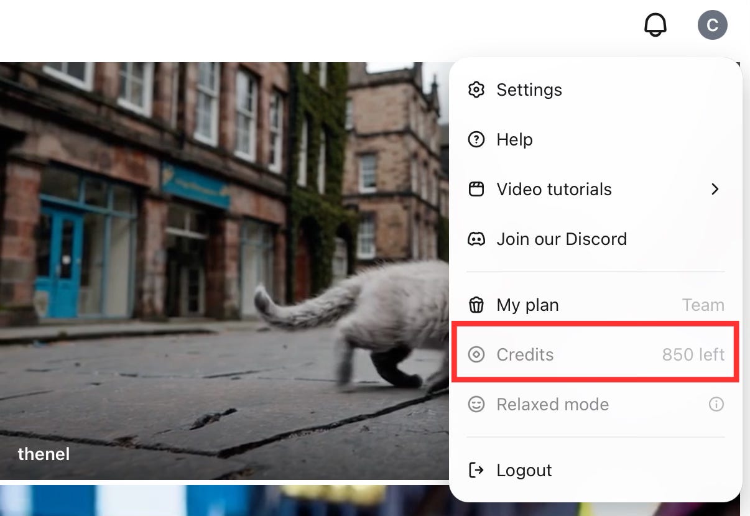Viewport: 750px width, 516px height.
Task: Expand the Video tutorials submenu arrow
Action: pyautogui.click(x=715, y=189)
